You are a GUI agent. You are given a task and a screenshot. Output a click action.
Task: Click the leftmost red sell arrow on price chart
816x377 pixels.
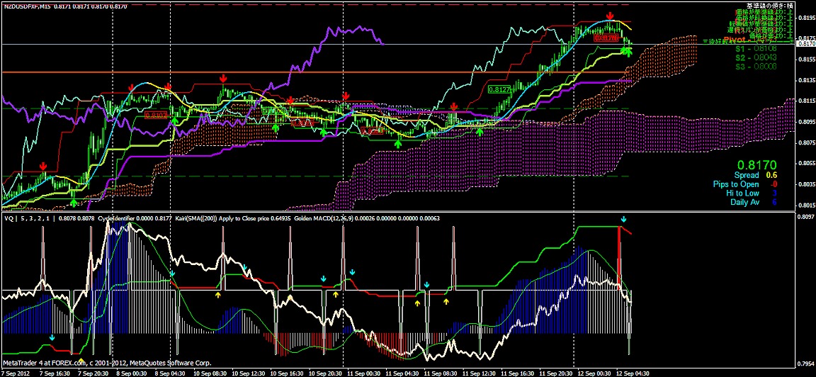point(43,166)
